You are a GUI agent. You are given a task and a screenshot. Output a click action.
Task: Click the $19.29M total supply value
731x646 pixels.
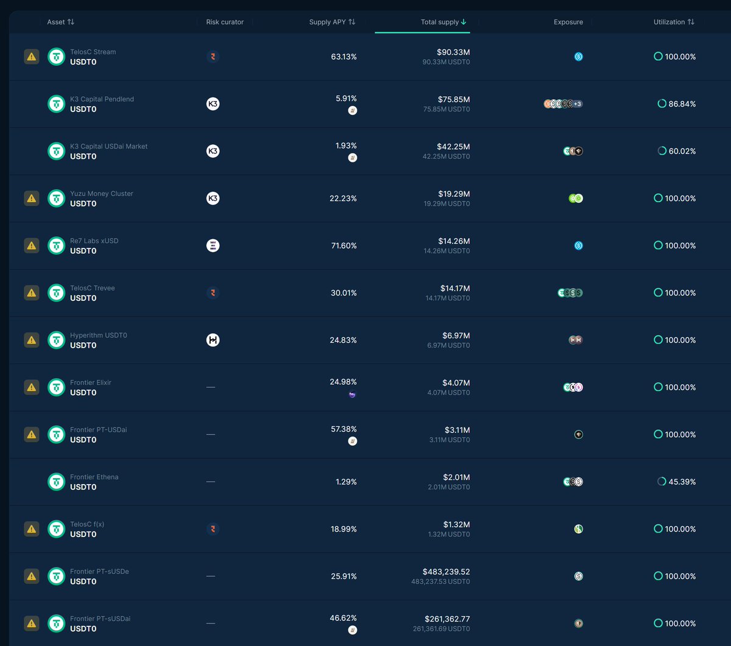pos(454,194)
